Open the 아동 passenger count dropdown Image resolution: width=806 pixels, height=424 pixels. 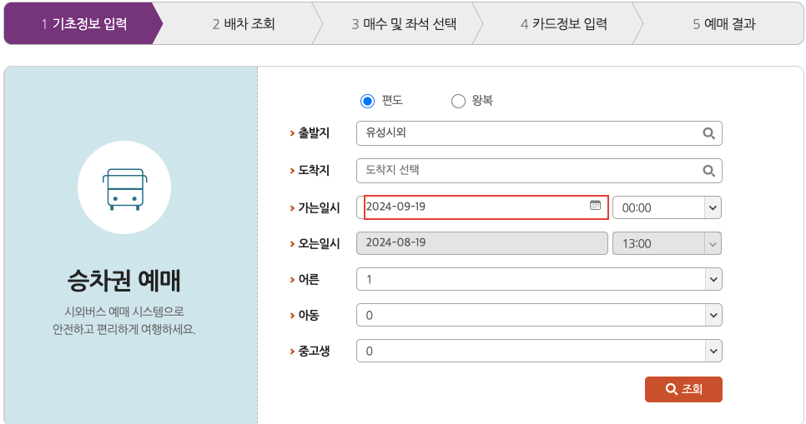pos(539,315)
